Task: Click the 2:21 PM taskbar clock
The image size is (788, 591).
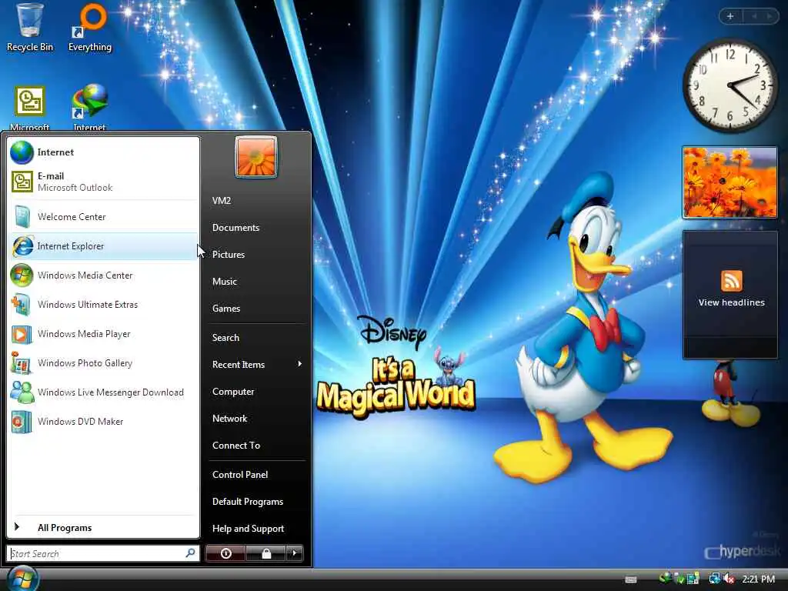Action: 758,579
